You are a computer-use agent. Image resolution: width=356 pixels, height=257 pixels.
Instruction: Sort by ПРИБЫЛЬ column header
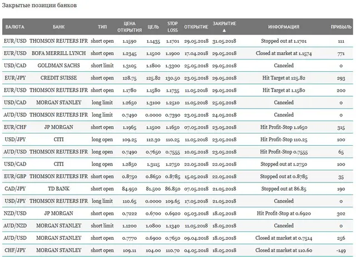(341, 27)
